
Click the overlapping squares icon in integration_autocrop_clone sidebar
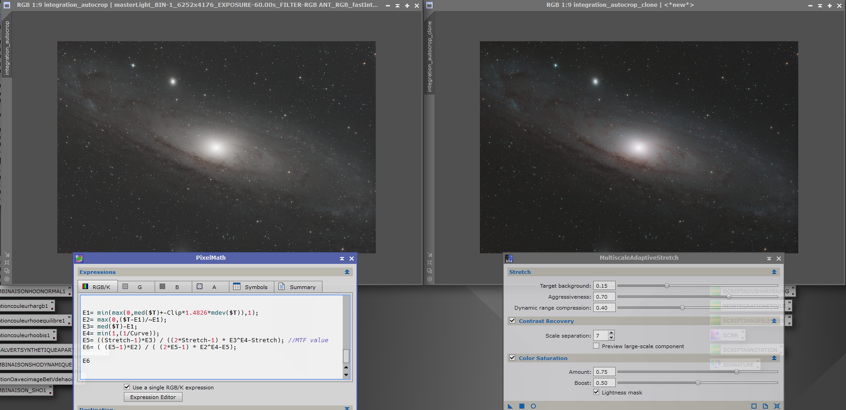tap(429, 271)
